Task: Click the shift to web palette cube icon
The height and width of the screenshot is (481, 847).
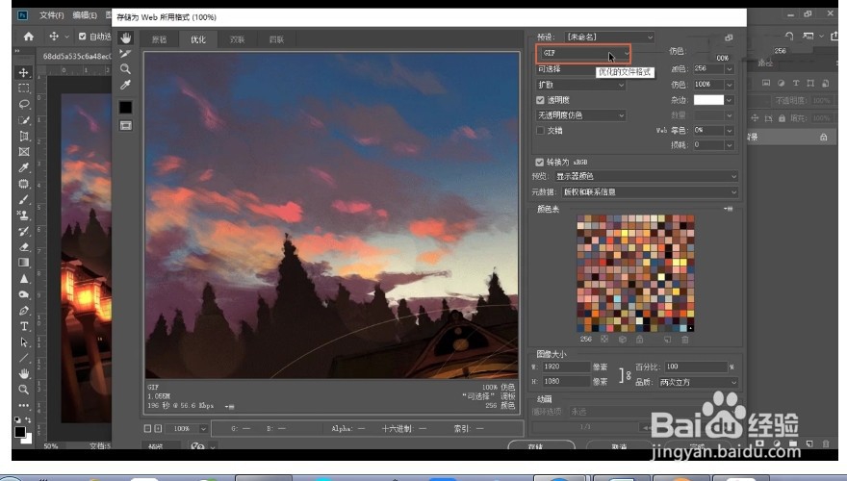Action: [x=623, y=340]
